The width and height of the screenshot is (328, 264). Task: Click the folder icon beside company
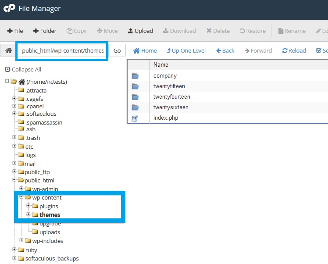135,76
